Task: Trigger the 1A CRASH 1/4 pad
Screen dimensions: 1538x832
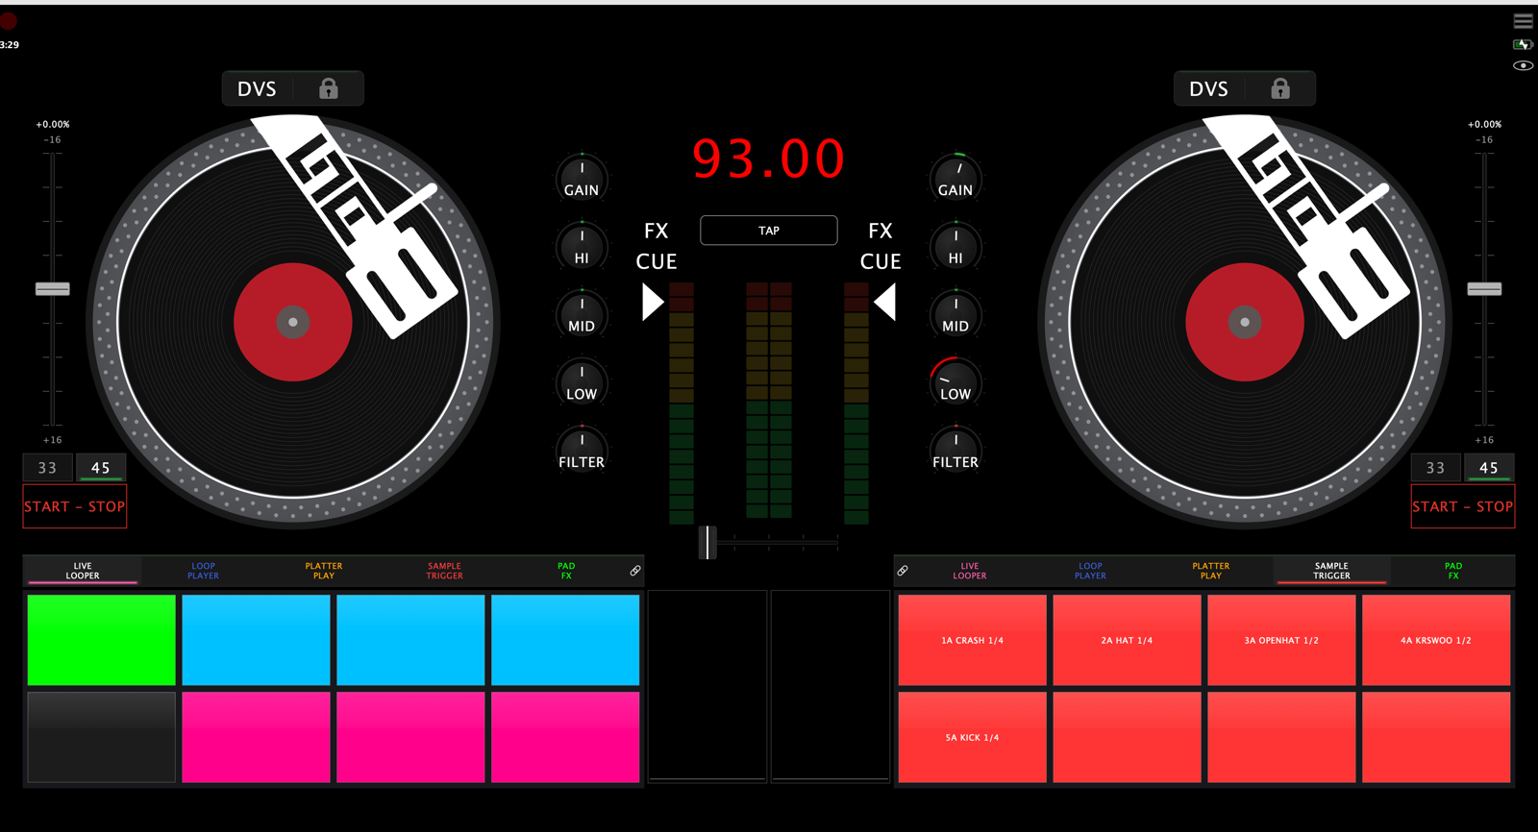Action: (x=972, y=640)
